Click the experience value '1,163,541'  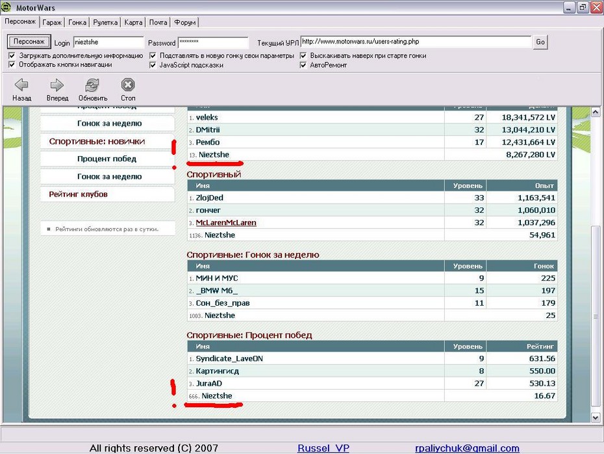pos(536,198)
